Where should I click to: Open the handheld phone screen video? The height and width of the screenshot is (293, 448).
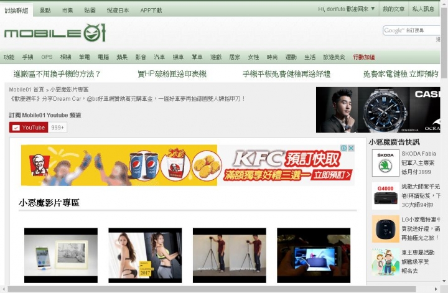pyautogui.click(x=314, y=255)
